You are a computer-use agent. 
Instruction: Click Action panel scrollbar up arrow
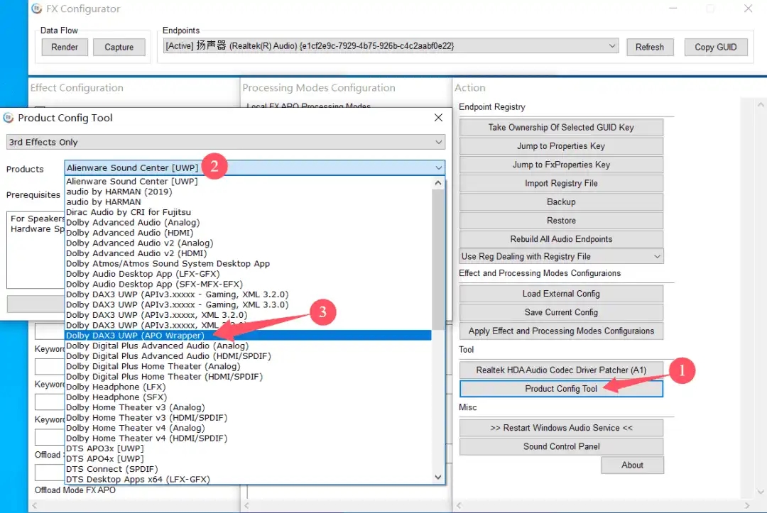point(760,104)
